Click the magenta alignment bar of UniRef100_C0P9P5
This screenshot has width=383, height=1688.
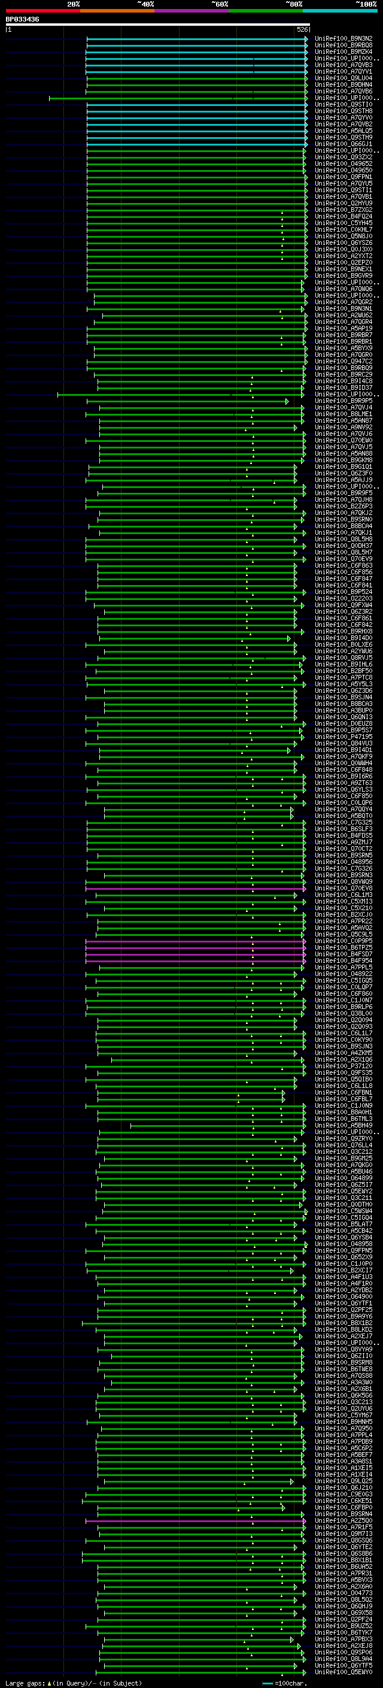coord(196,941)
